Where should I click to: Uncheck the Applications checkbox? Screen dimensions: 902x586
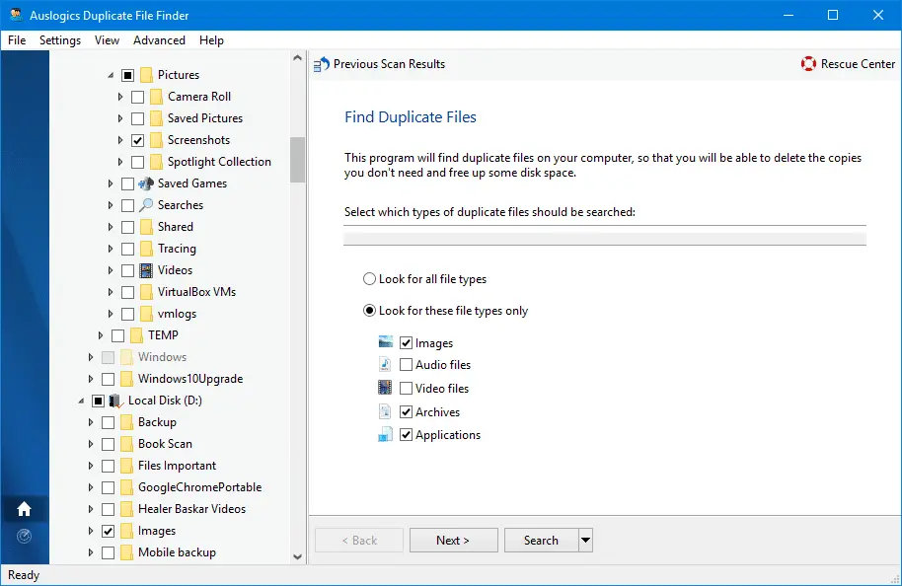pos(407,435)
